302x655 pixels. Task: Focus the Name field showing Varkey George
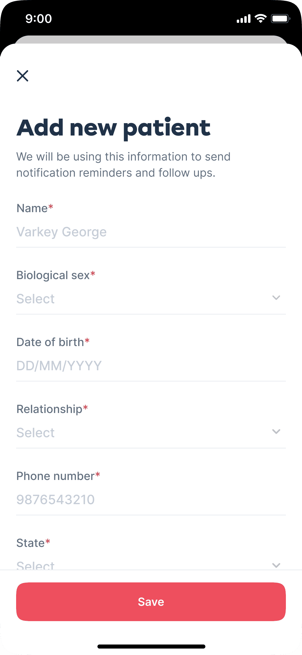pyautogui.click(x=151, y=232)
